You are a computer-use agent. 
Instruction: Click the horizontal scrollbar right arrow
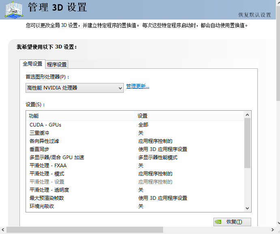tap(273, 230)
